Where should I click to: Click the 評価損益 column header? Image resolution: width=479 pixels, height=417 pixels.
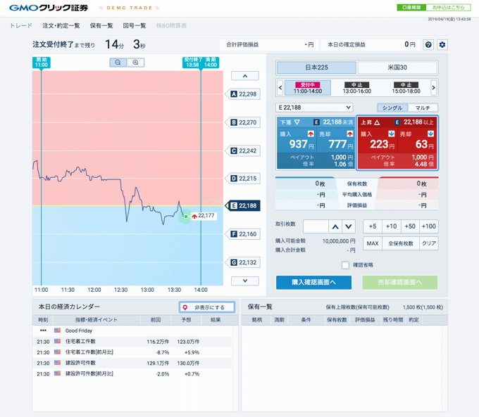[x=365, y=320]
